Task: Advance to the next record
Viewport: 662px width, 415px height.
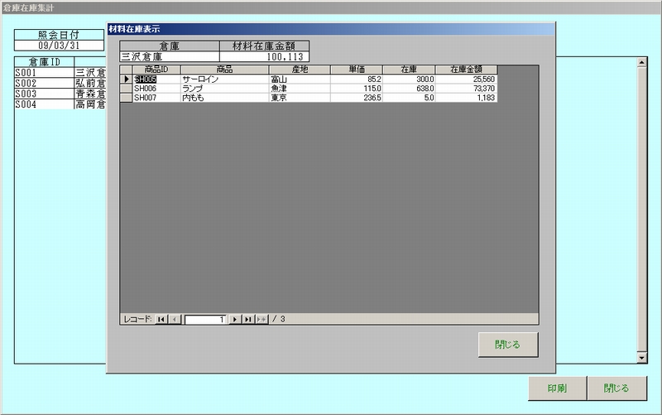Action: 235,319
